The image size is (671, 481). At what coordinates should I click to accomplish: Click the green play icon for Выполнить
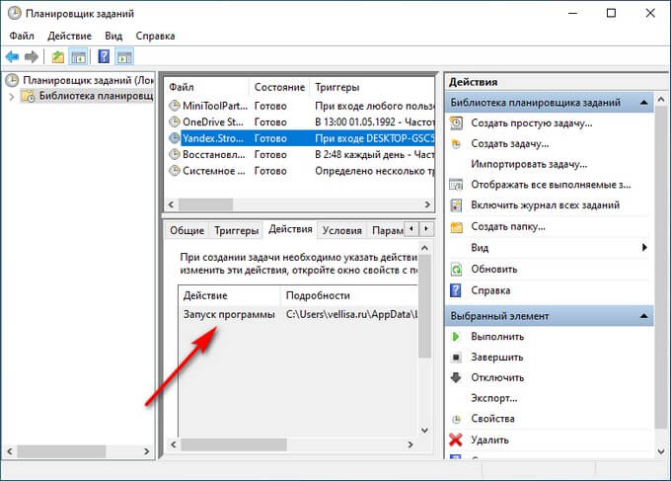(456, 337)
